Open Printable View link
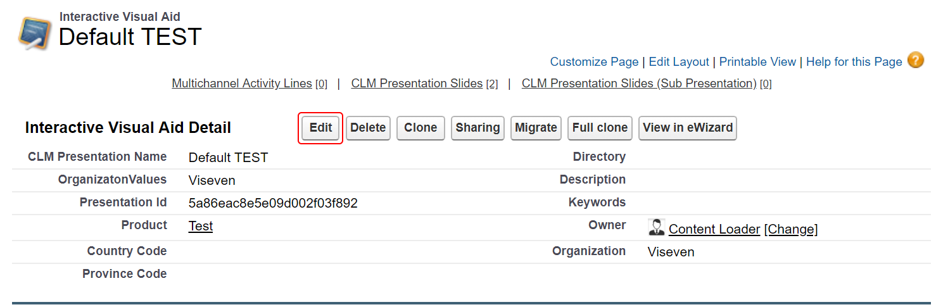The width and height of the screenshot is (936, 307). [x=757, y=62]
